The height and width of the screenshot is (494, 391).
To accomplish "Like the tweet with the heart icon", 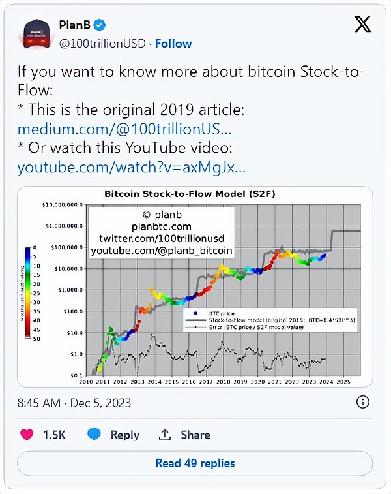I will coord(27,435).
